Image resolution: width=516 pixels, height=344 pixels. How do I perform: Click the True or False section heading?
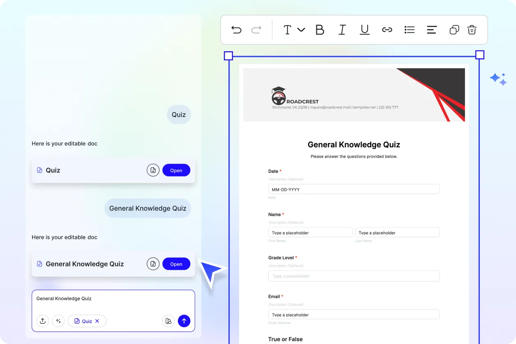(285, 339)
